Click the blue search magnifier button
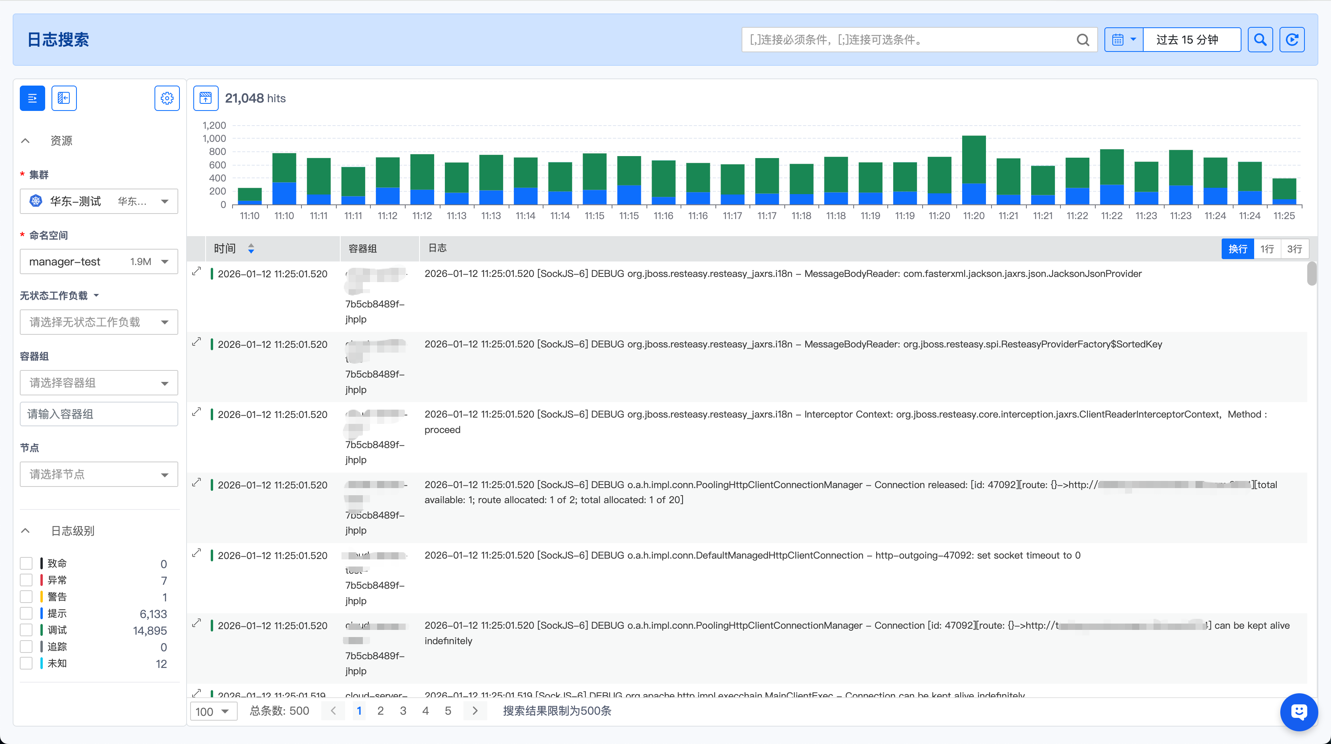The image size is (1331, 744). (1260, 40)
